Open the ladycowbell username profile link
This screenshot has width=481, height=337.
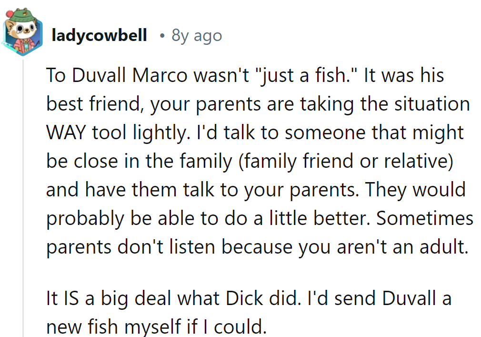(x=99, y=36)
